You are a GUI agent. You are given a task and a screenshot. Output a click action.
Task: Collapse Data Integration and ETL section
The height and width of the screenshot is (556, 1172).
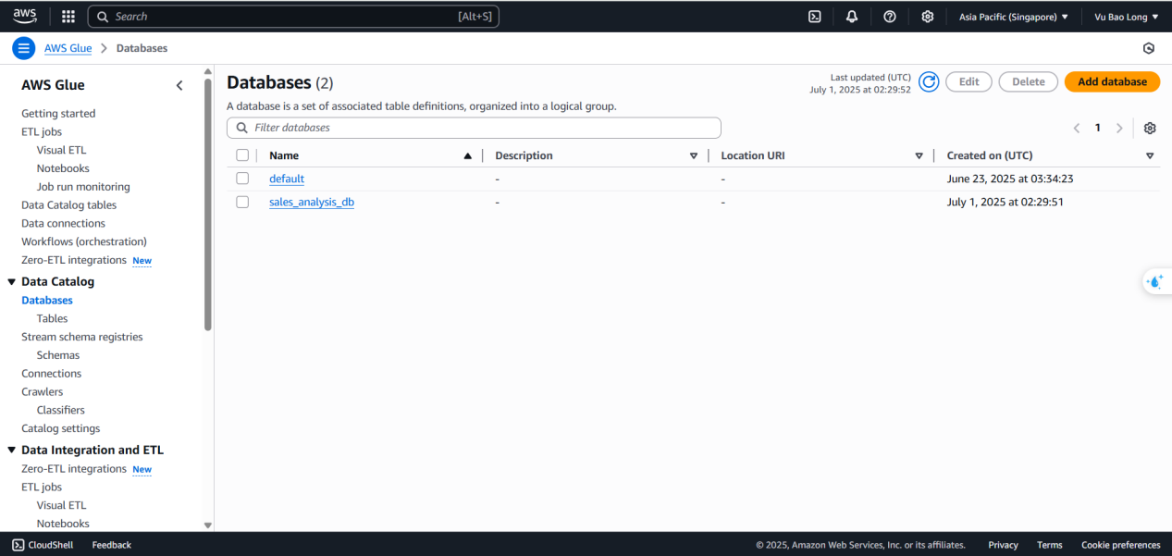point(12,450)
